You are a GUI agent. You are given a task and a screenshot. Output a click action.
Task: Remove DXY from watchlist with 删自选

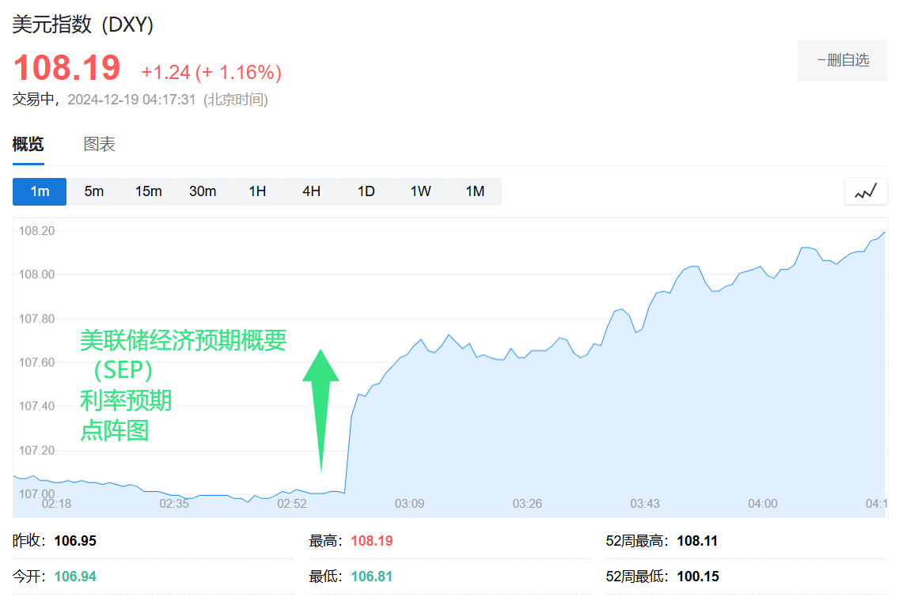coord(842,60)
